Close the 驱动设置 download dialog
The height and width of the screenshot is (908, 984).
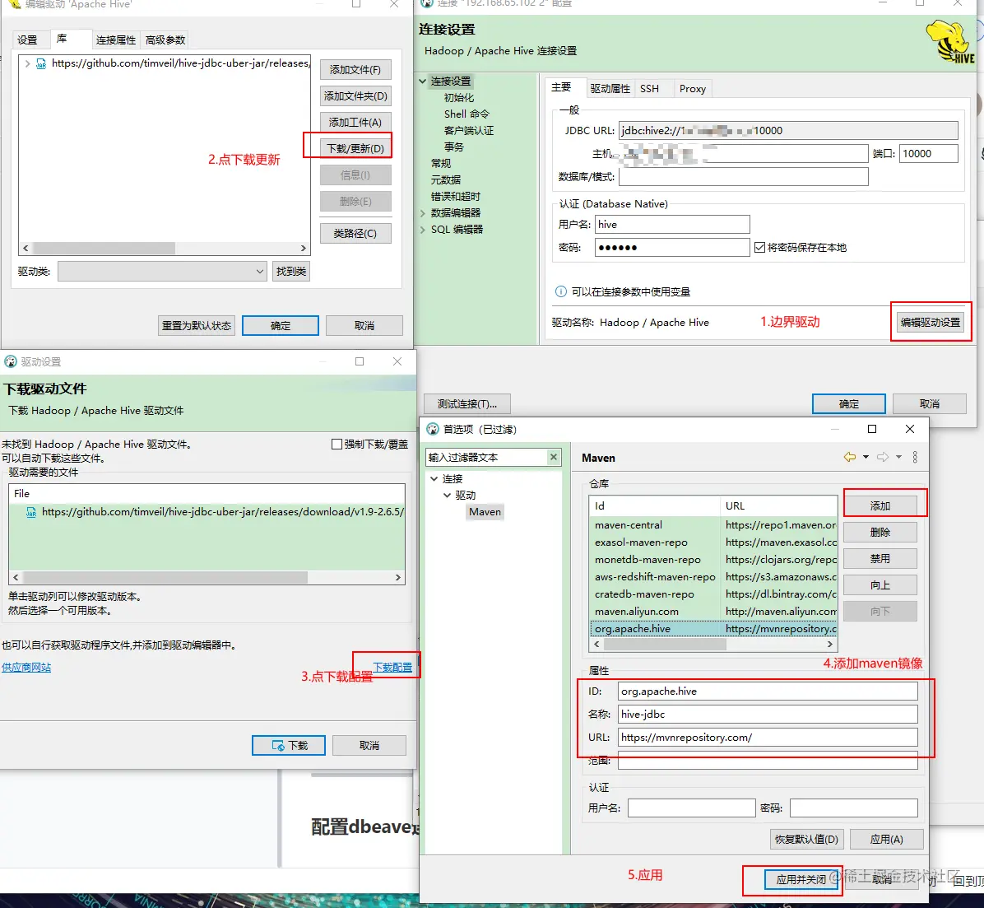tap(397, 361)
